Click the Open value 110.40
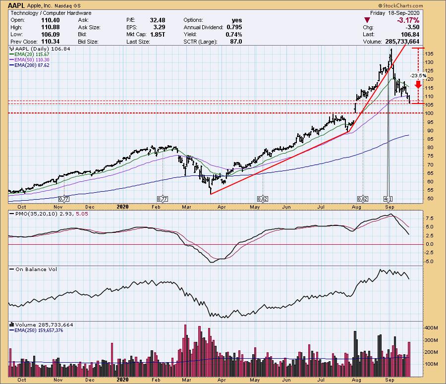 pyautogui.click(x=51, y=20)
